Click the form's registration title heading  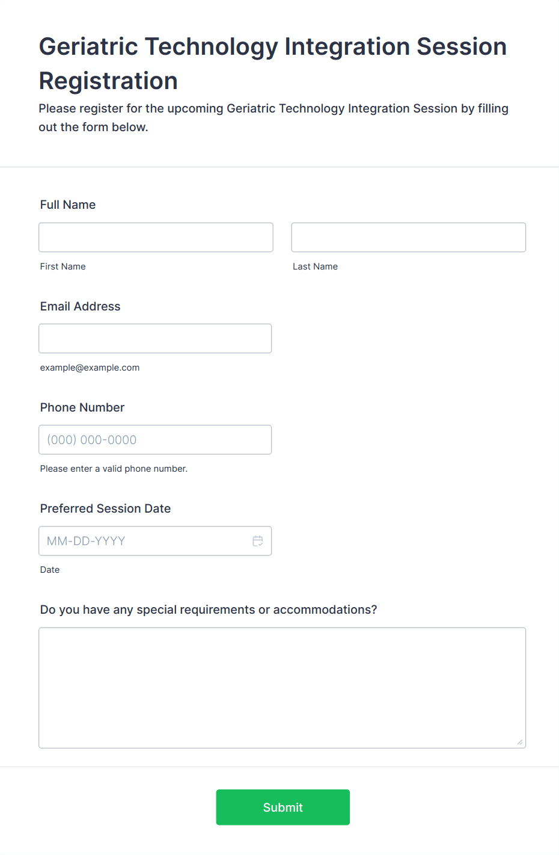pos(273,63)
